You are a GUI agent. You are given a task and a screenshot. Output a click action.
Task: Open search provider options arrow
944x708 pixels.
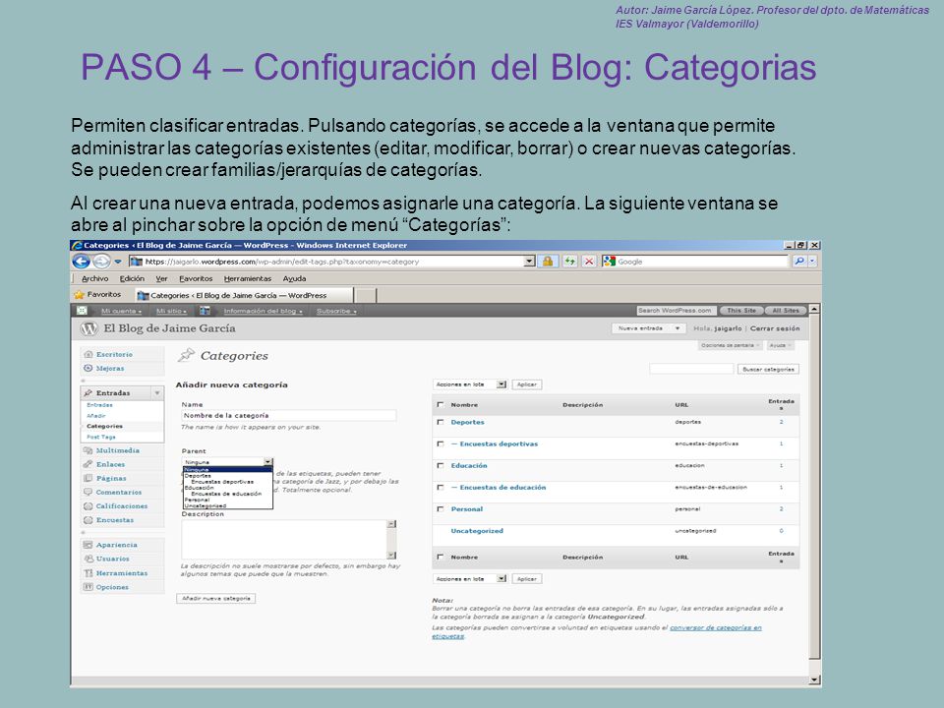point(812,262)
